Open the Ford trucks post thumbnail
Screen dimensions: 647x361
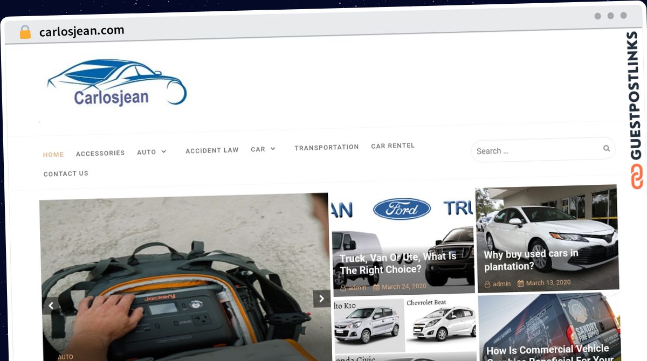click(x=403, y=242)
